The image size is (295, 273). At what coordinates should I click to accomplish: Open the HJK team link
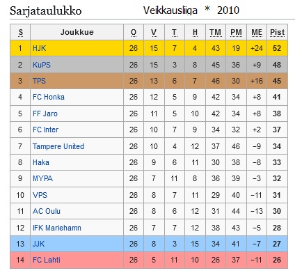(x=39, y=48)
